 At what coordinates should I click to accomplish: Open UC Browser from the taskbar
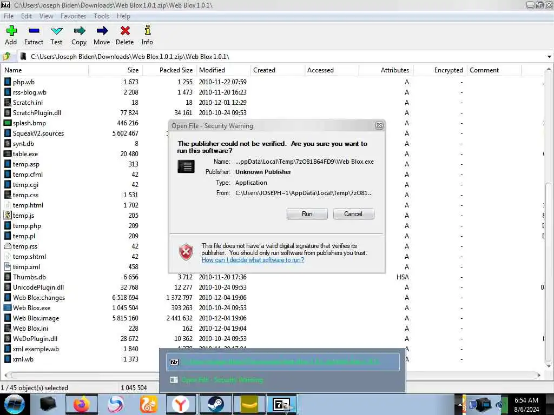point(148,404)
